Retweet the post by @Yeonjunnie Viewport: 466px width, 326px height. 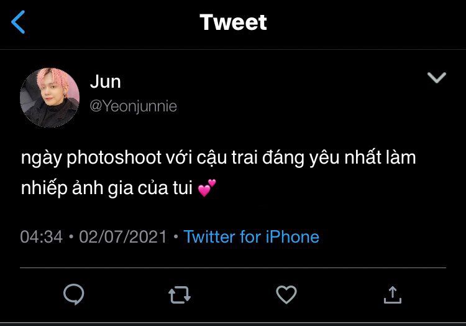[180, 295]
